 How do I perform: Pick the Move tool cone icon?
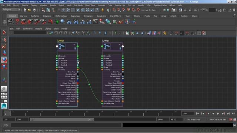tap(4, 53)
